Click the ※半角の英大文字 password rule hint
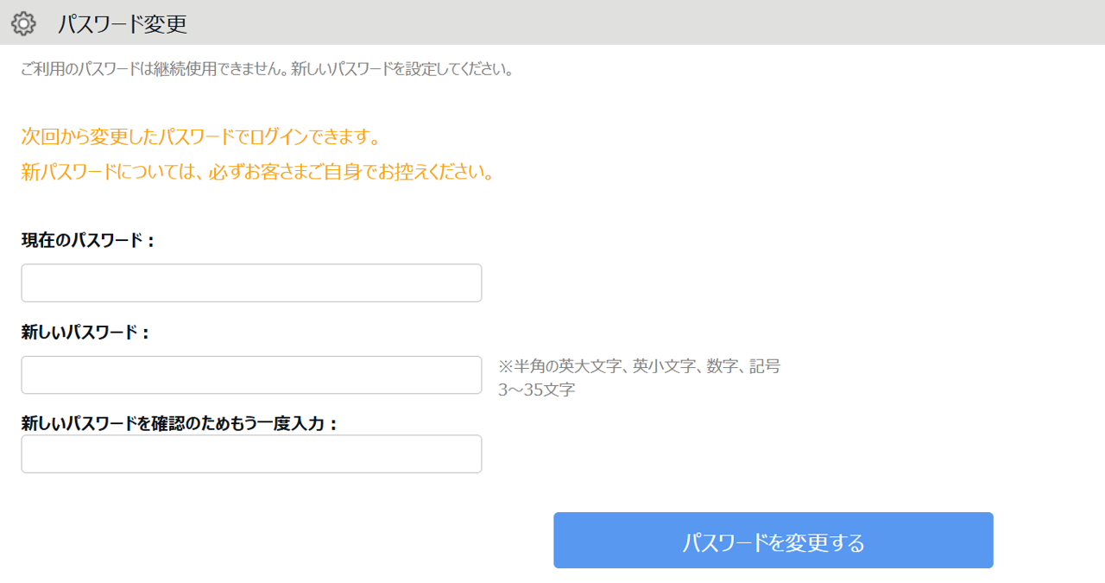1105x583 pixels. pos(639,366)
